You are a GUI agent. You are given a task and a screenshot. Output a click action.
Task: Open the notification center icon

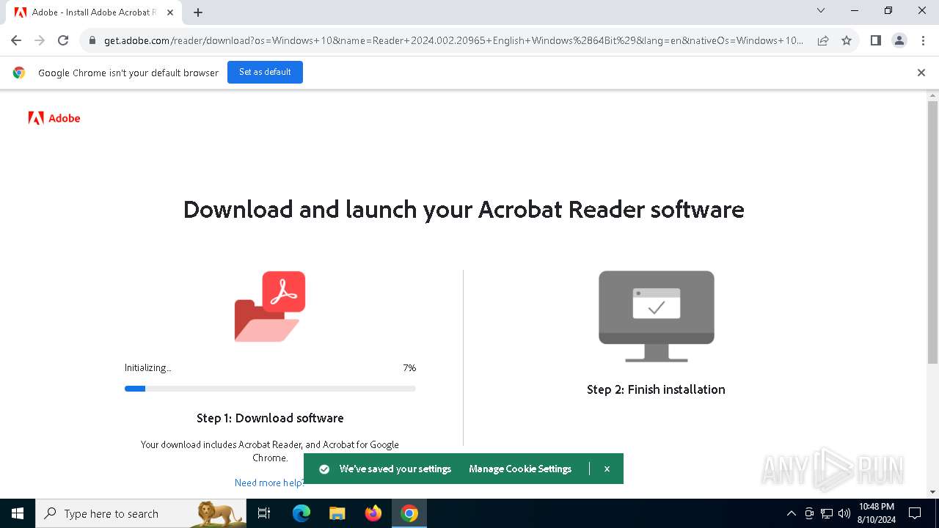(915, 513)
